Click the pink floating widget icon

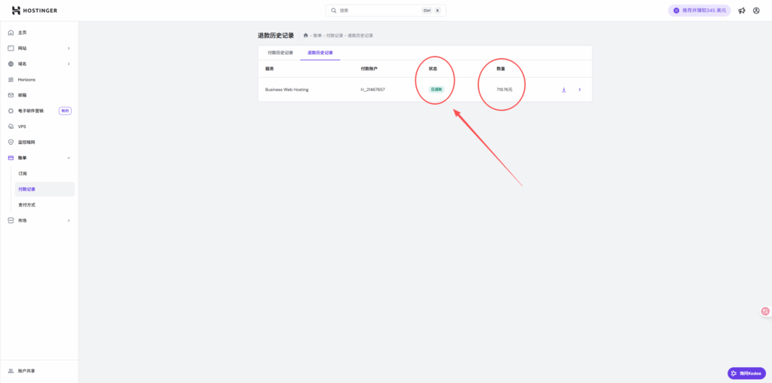(765, 311)
